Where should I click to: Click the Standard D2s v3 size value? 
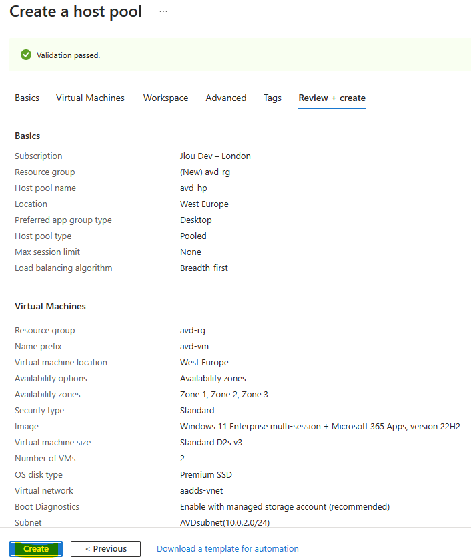211,442
